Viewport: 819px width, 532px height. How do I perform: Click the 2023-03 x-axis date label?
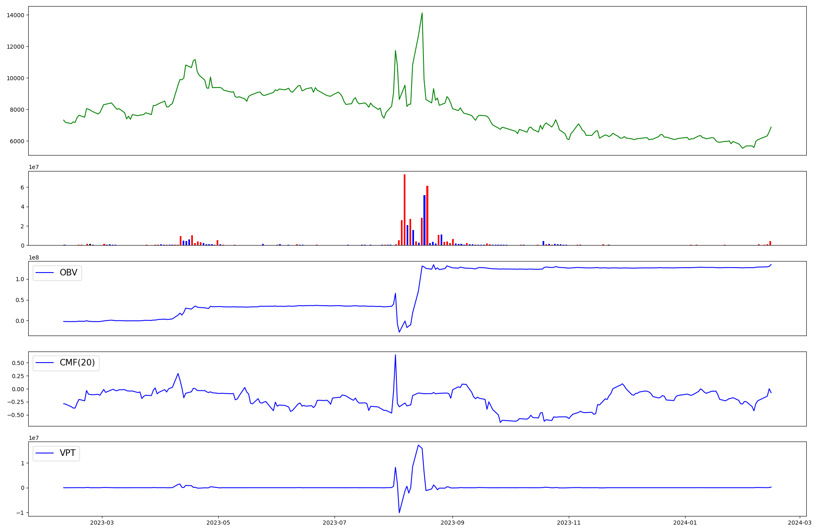click(x=102, y=523)
